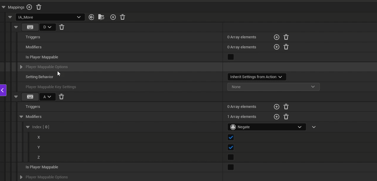377x181 pixels.
Task: Collapse the A key mapping details
Action: point(16,97)
